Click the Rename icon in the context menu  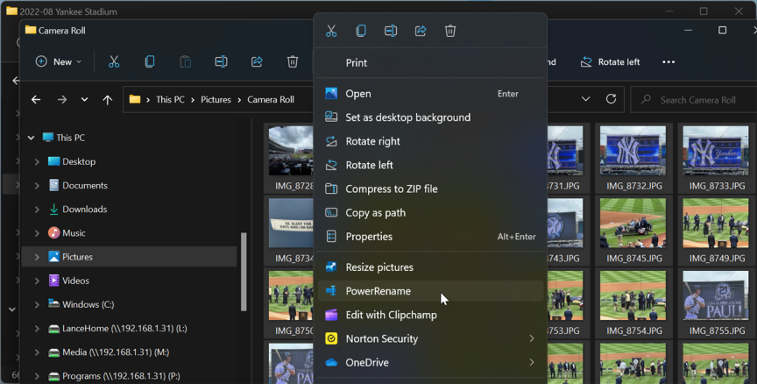tap(391, 31)
